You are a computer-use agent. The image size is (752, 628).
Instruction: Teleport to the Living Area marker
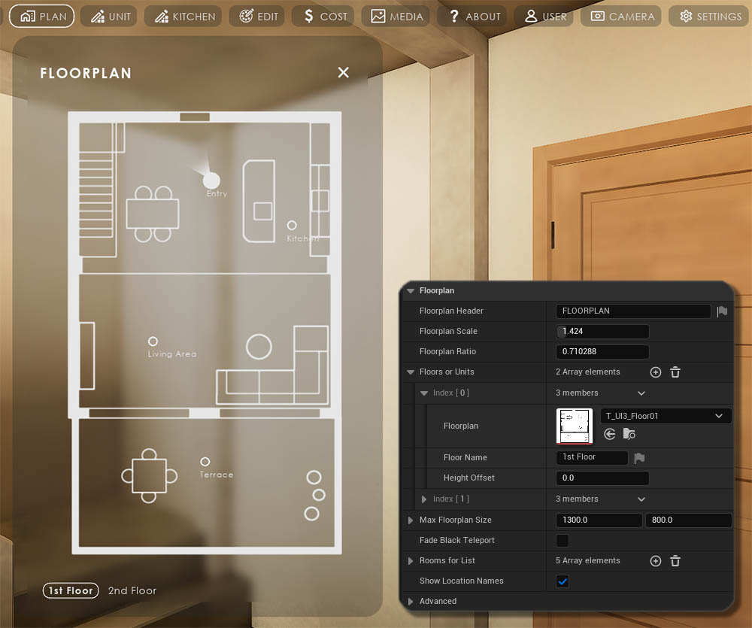[x=153, y=341]
